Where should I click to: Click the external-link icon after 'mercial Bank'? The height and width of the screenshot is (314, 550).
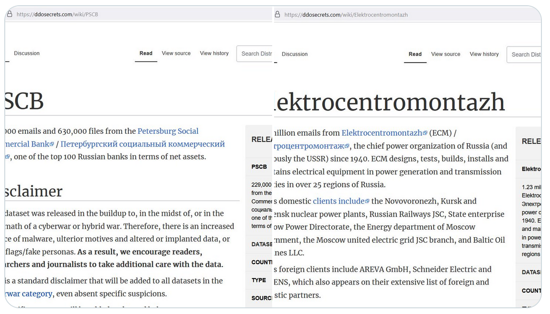[x=52, y=144]
